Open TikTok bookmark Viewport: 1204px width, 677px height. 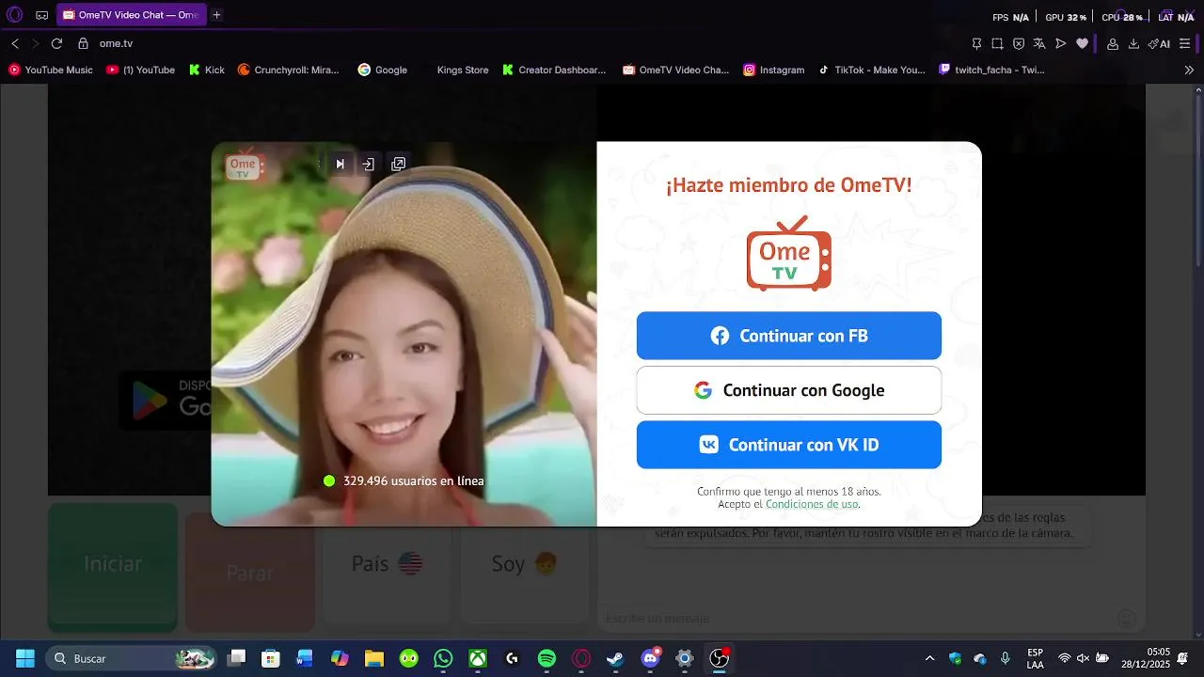pos(871,70)
